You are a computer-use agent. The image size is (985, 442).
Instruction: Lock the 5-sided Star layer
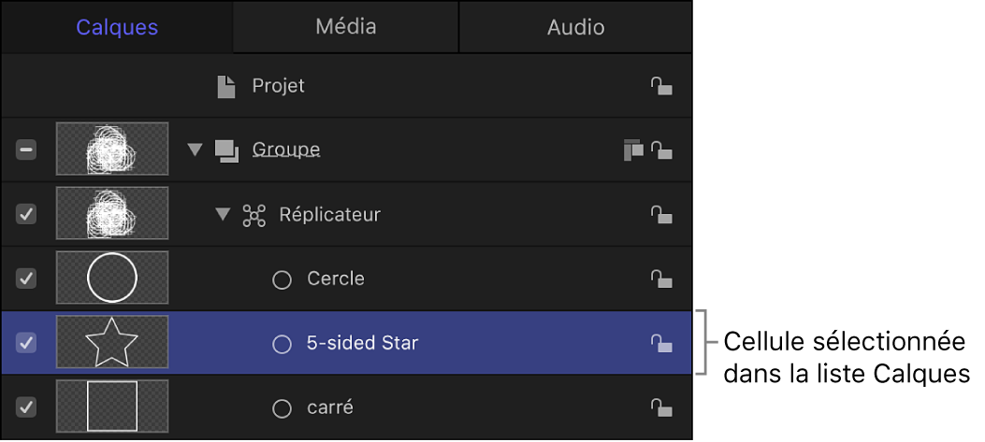[x=661, y=343]
